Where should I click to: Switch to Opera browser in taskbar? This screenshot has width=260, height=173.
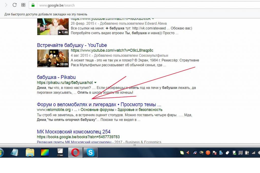[x=75, y=152]
